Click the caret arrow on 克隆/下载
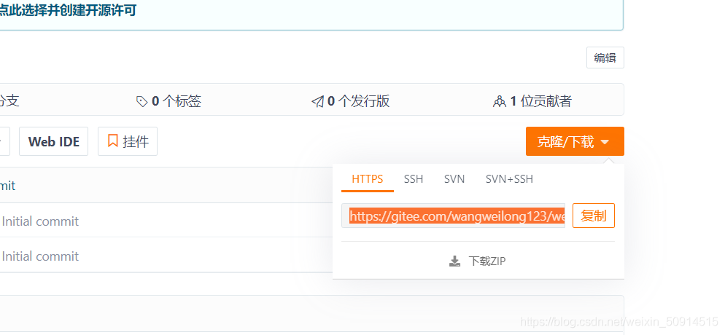The height and width of the screenshot is (335, 725). click(x=605, y=142)
